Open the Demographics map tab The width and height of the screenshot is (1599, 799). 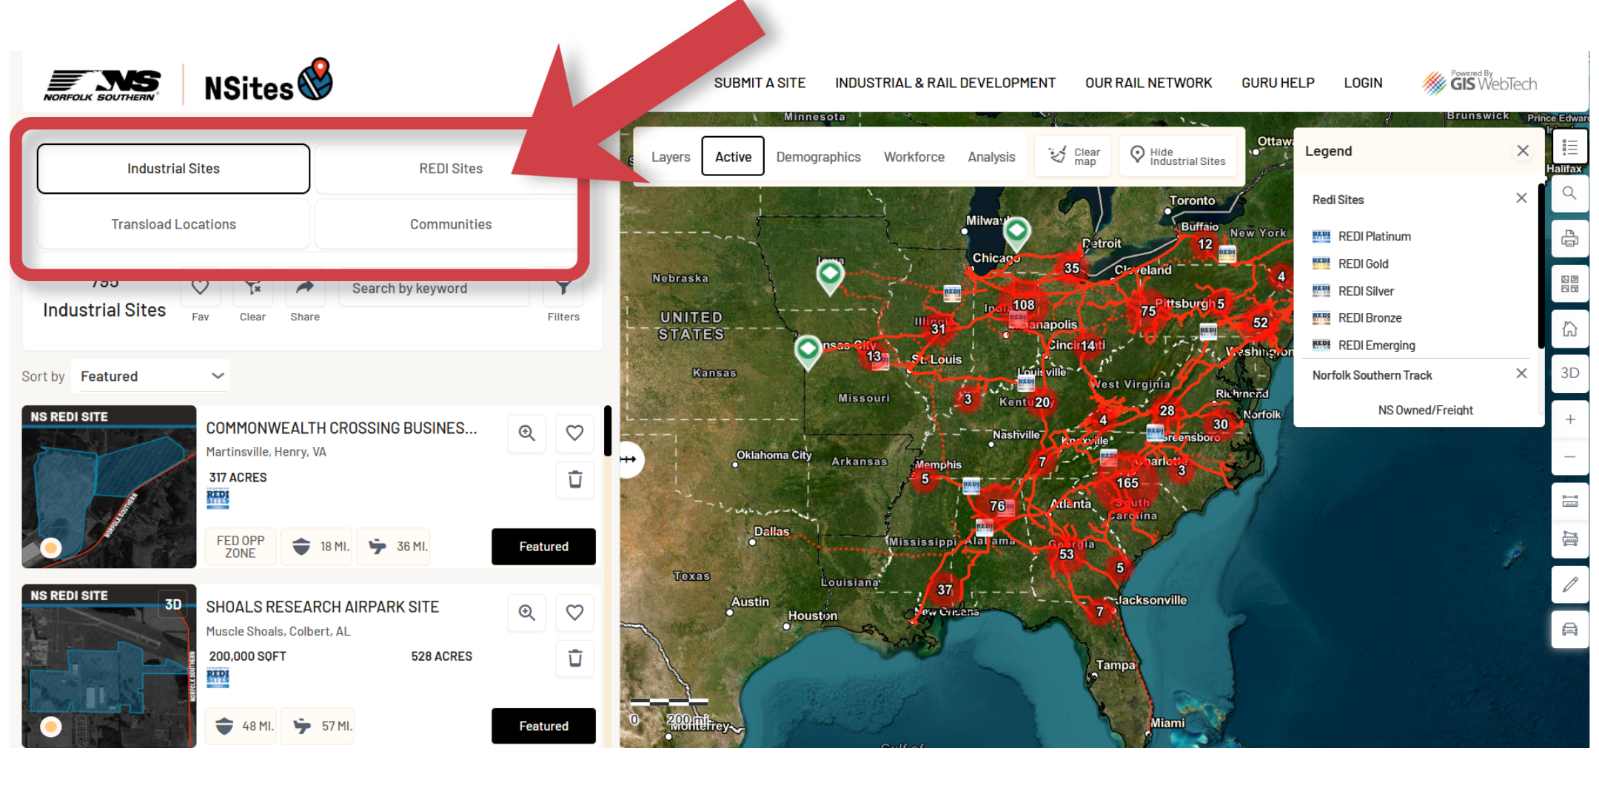tap(818, 157)
